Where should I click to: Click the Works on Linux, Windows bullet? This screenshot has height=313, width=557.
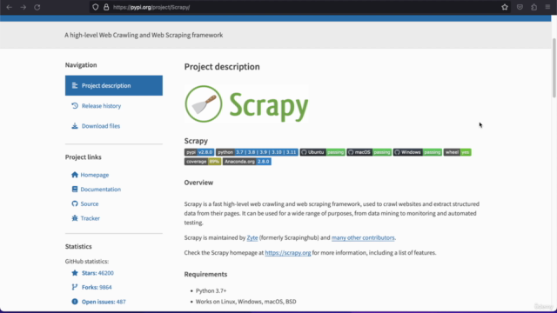[245, 302]
